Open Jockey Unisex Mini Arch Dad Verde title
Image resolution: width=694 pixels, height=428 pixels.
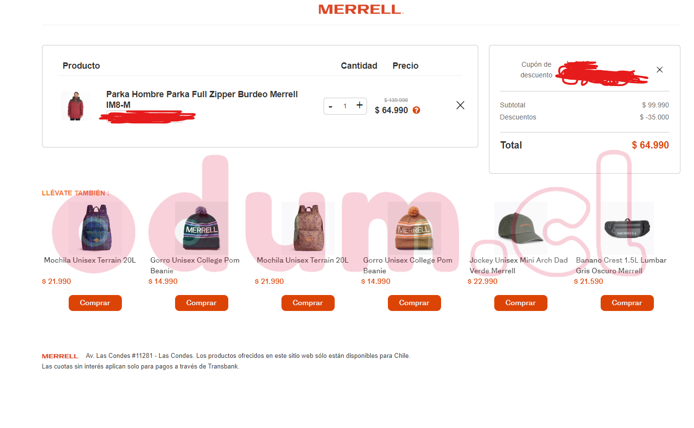coord(518,266)
